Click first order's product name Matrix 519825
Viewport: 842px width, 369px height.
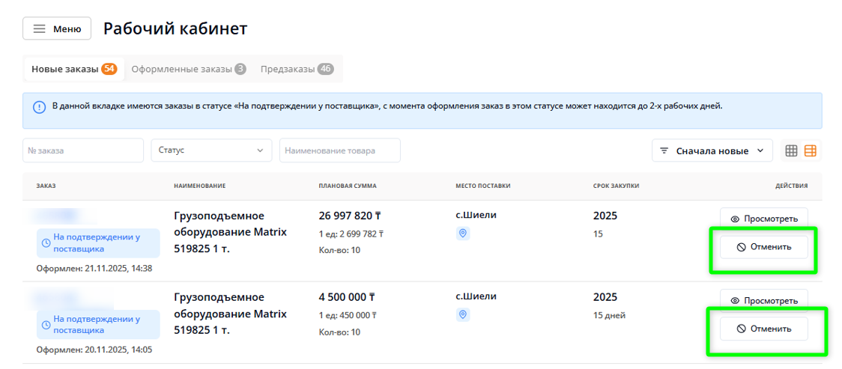[230, 232]
